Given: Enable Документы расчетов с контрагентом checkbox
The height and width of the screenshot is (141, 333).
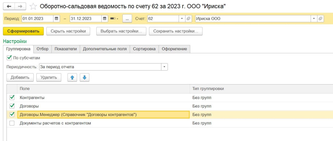Looking at the screenshot, I should (12, 123).
